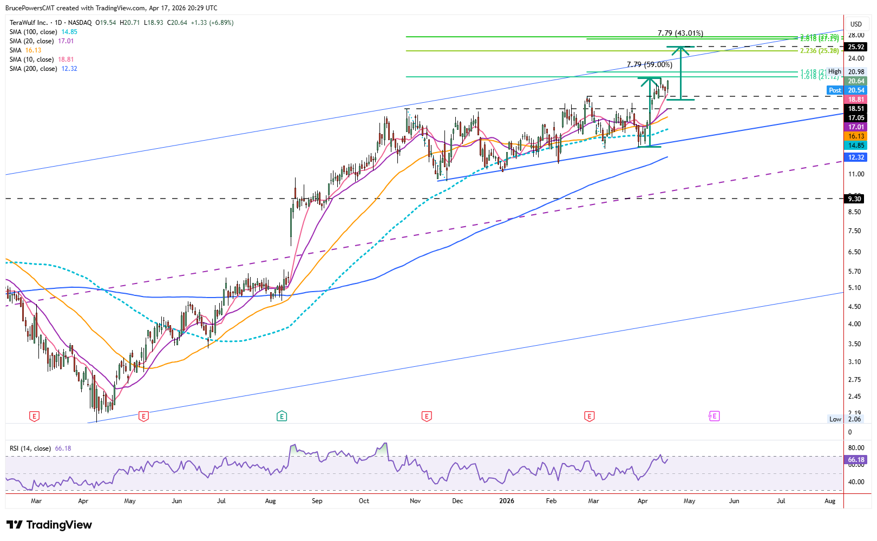The image size is (877, 541).
Task: Click the purple upcoming earnings E marker
Action: tap(714, 416)
